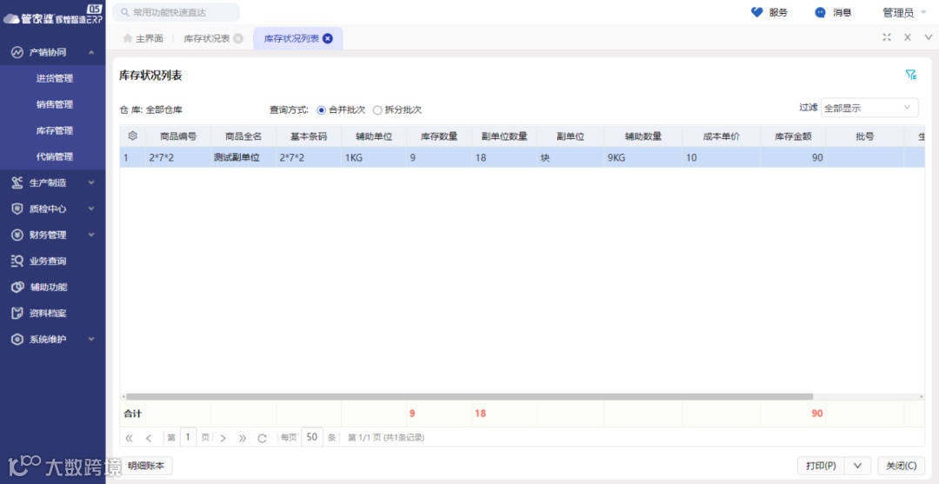
Task: Click the 库存数量 column header
Action: tap(439, 136)
